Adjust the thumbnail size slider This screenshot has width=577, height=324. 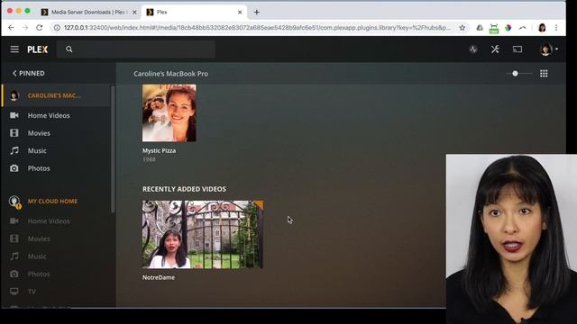tap(515, 74)
